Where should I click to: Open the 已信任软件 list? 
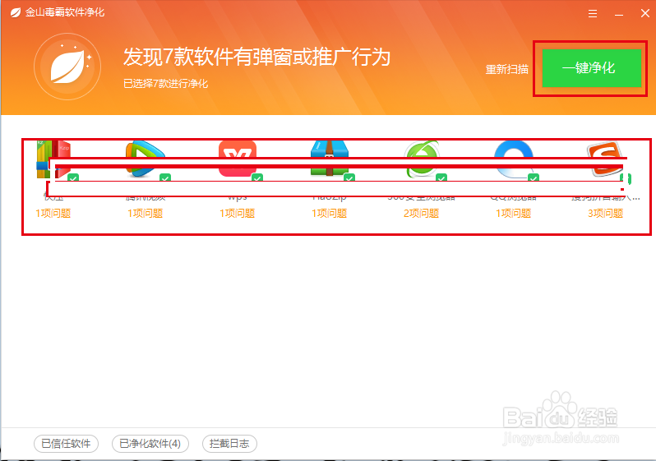pos(66,444)
